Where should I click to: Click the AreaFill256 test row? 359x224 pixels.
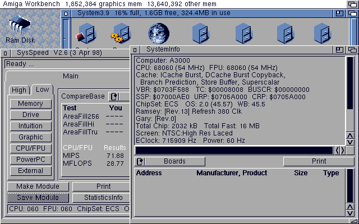pos(93,116)
